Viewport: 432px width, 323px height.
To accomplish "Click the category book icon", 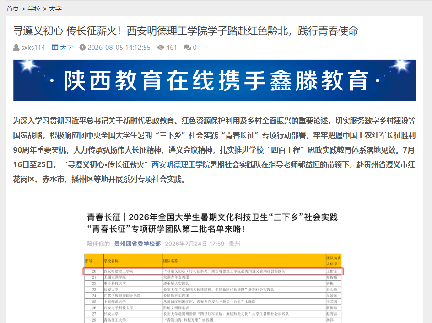I will [55, 48].
